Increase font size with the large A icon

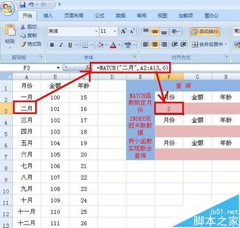coord(123,31)
